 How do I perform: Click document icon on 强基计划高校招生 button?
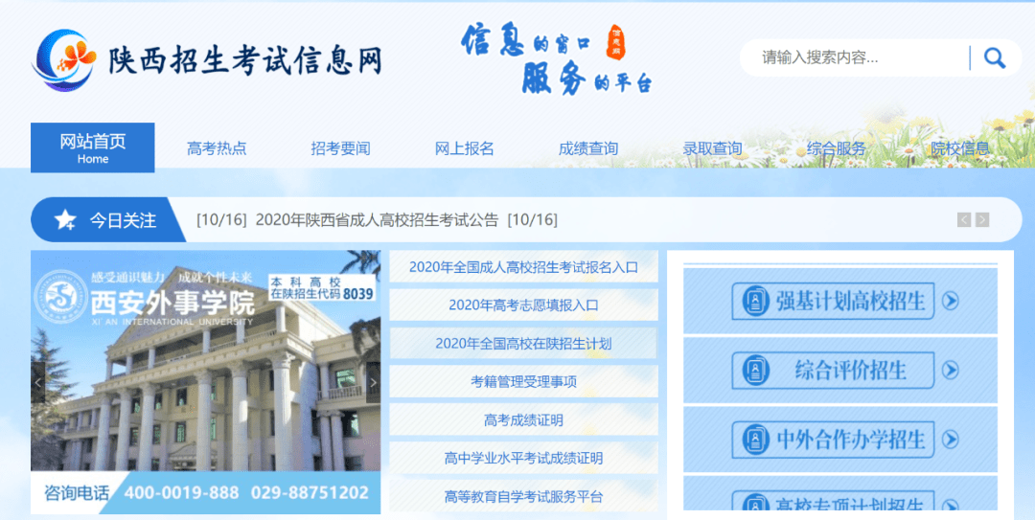(756, 301)
